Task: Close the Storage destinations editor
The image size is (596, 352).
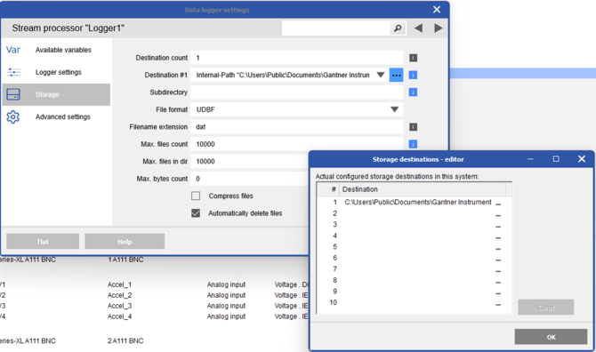Action: pos(582,159)
